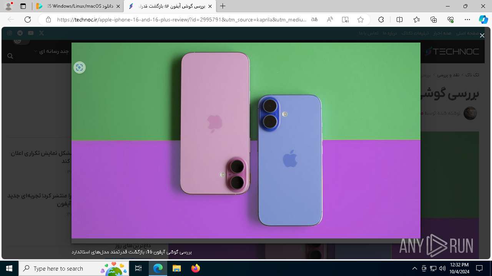Image resolution: width=492 pixels, height=276 pixels.
Task: Open the notifications action center
Action: pos(479,268)
